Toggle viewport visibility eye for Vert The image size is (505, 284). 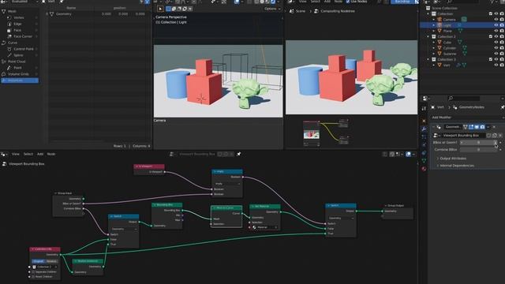click(x=496, y=65)
